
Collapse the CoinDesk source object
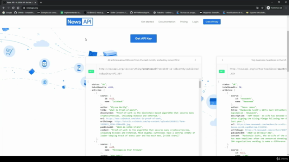tap(99, 96)
